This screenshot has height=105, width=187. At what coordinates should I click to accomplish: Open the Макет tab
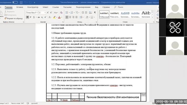pyautogui.click(x=46, y=7)
